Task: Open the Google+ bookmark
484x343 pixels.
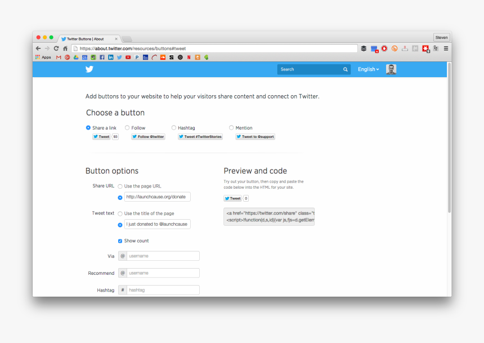Action: pos(68,57)
